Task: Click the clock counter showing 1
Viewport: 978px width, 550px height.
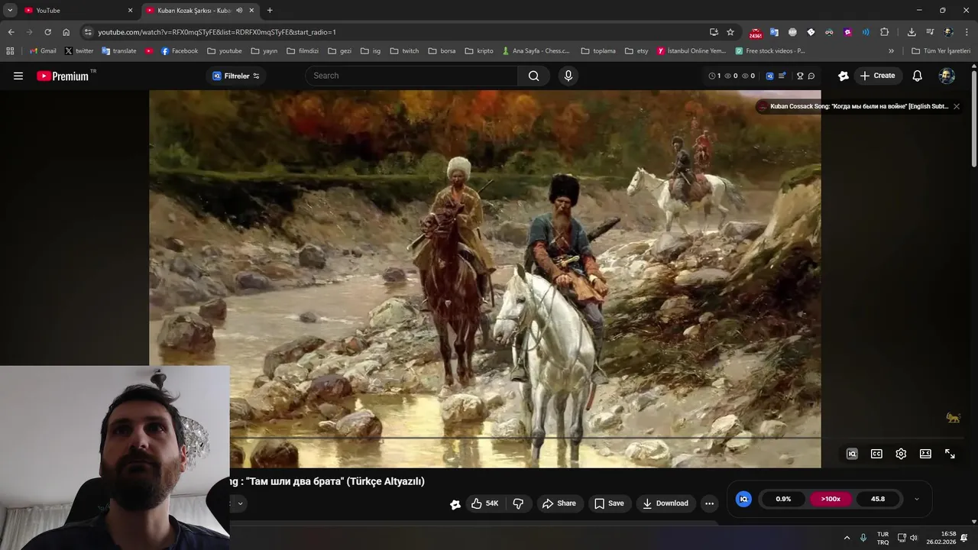Action: (714, 76)
